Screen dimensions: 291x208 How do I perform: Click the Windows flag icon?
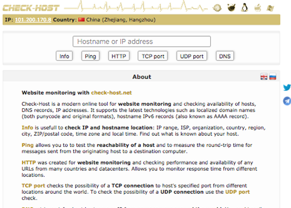point(270,8)
